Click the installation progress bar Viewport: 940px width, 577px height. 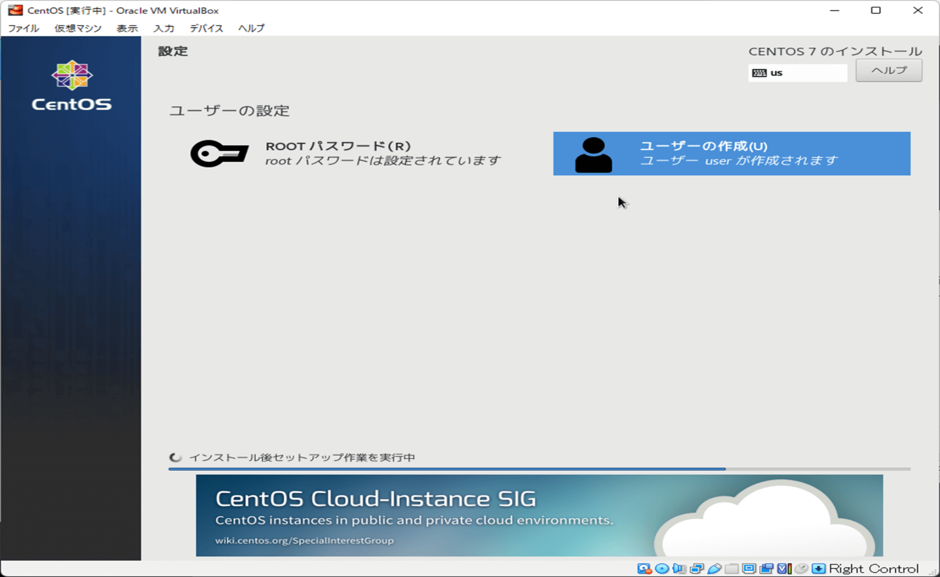coord(539,469)
